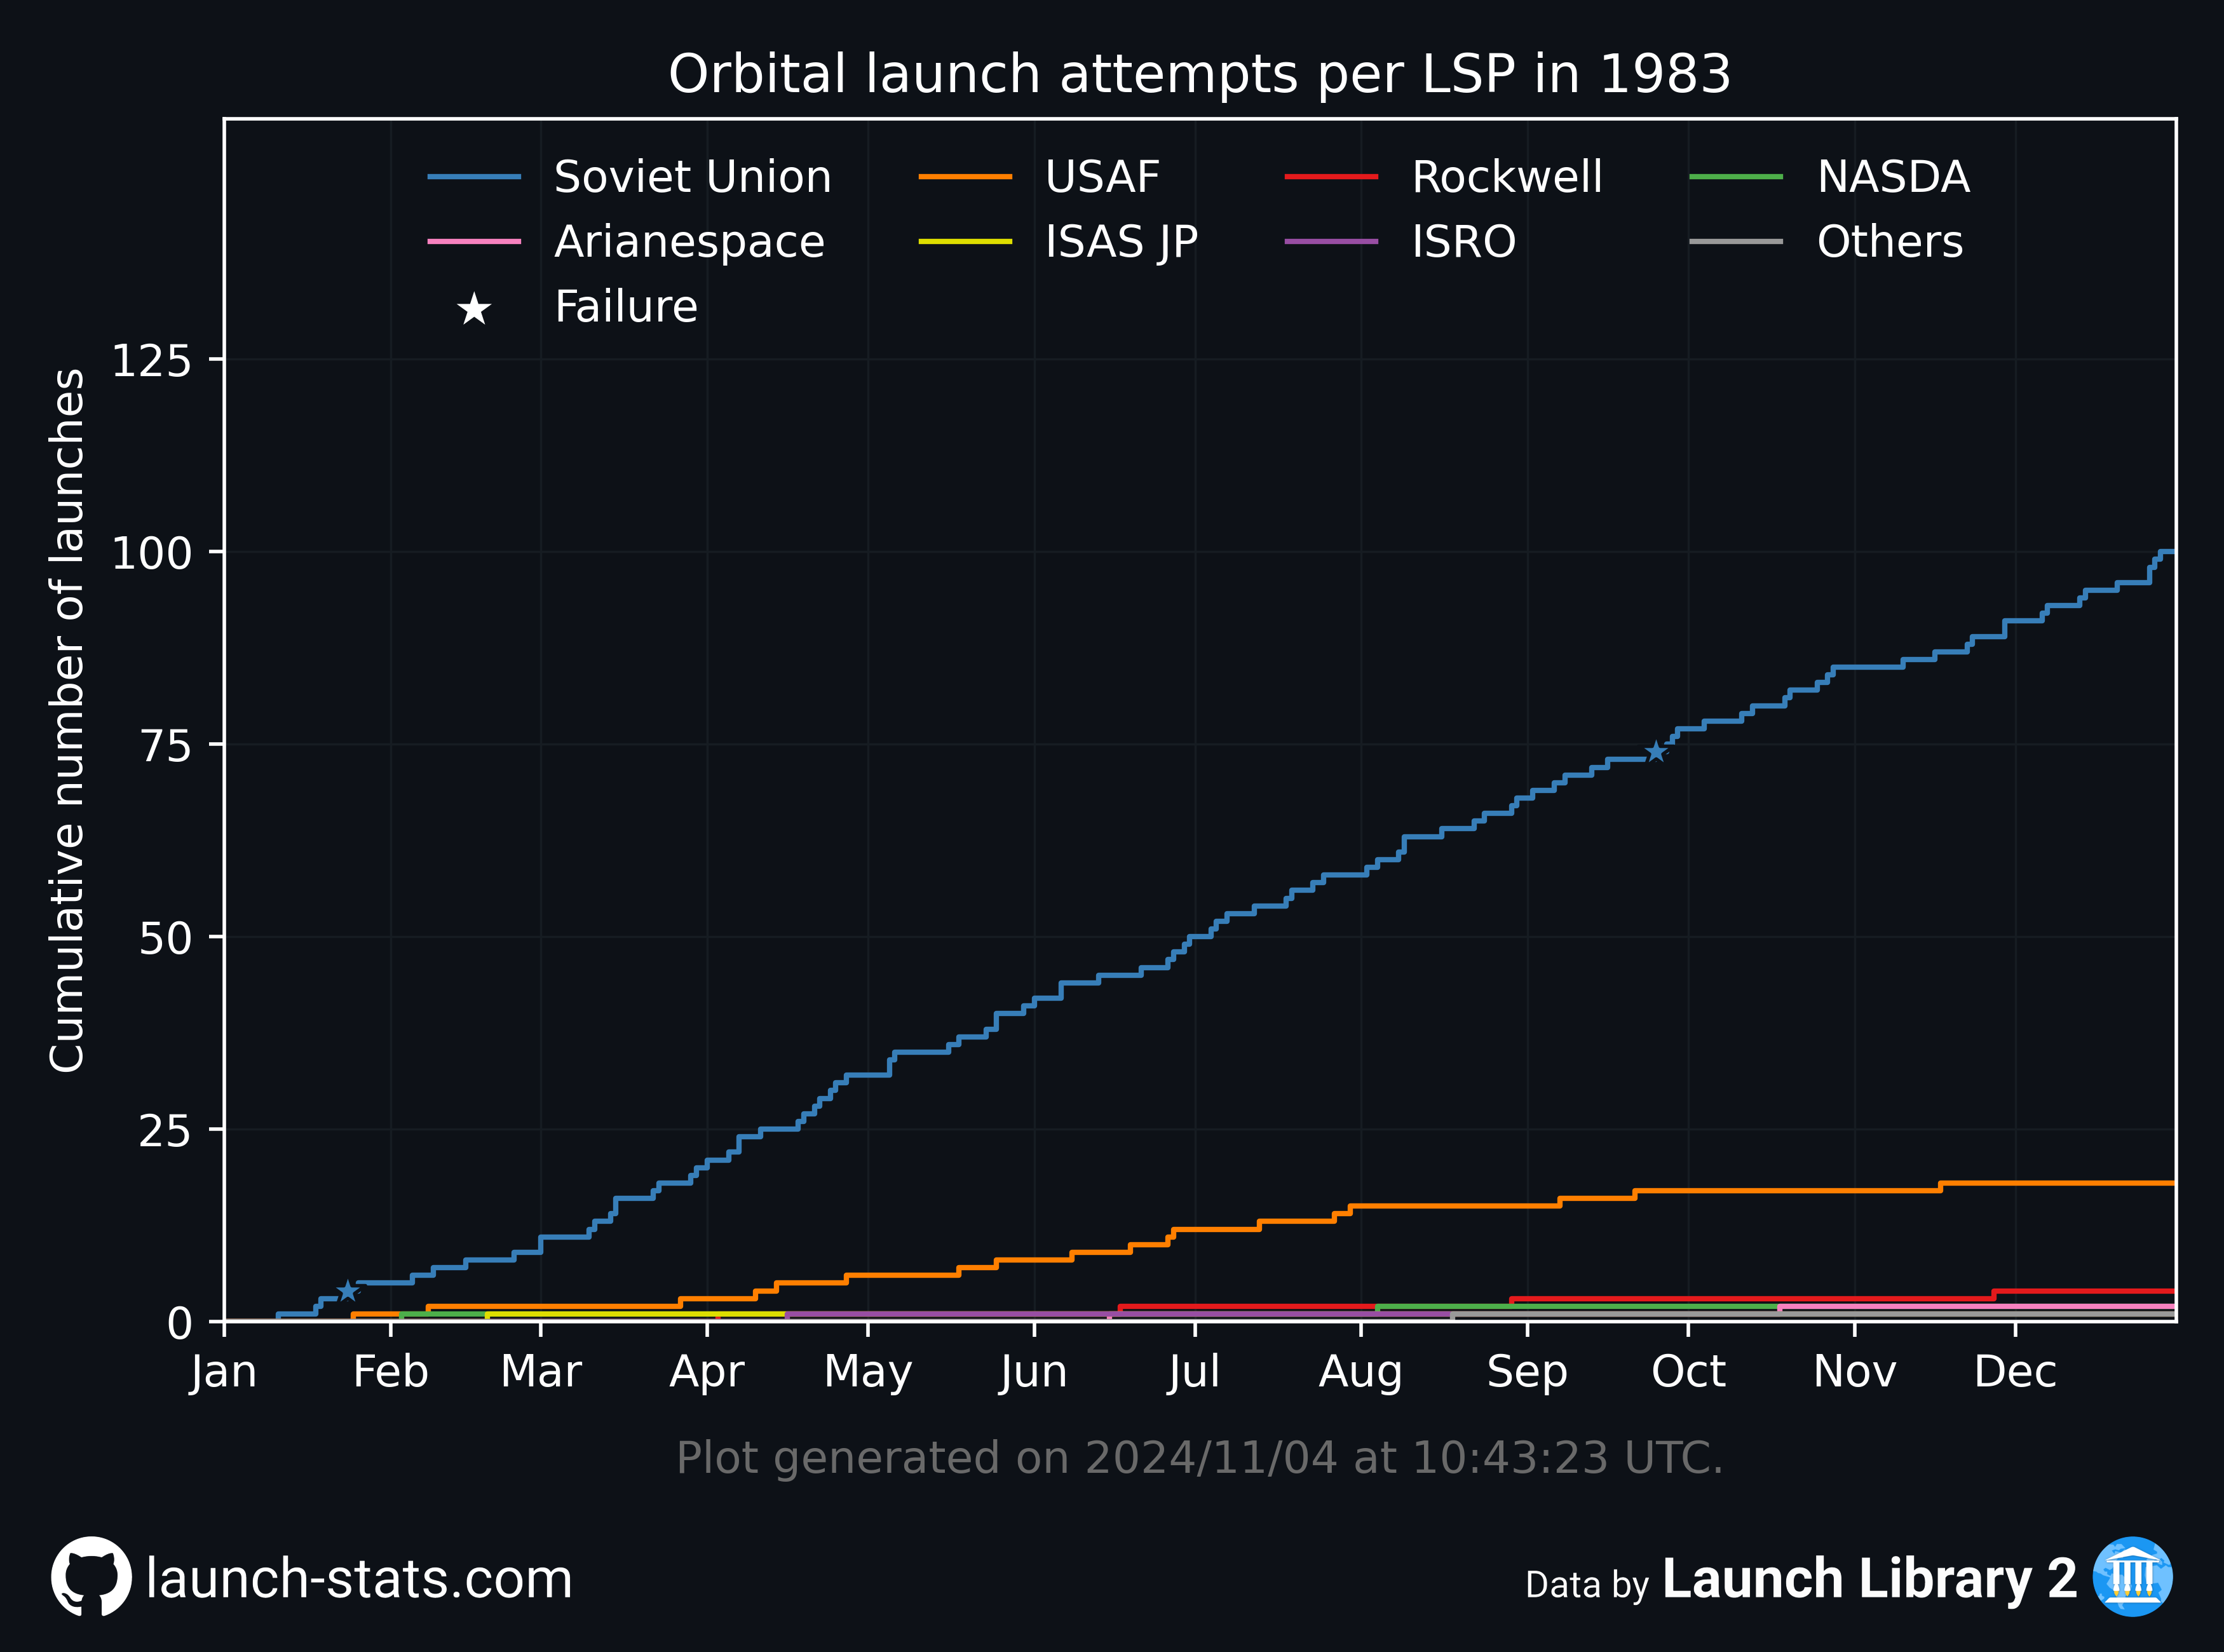Screen dimensions: 2224x1652
Task: Click the Soviet Union blue legend line
Action: pos(474,177)
